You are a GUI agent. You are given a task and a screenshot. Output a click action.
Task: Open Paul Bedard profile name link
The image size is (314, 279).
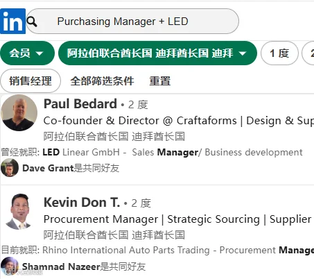coord(80,104)
